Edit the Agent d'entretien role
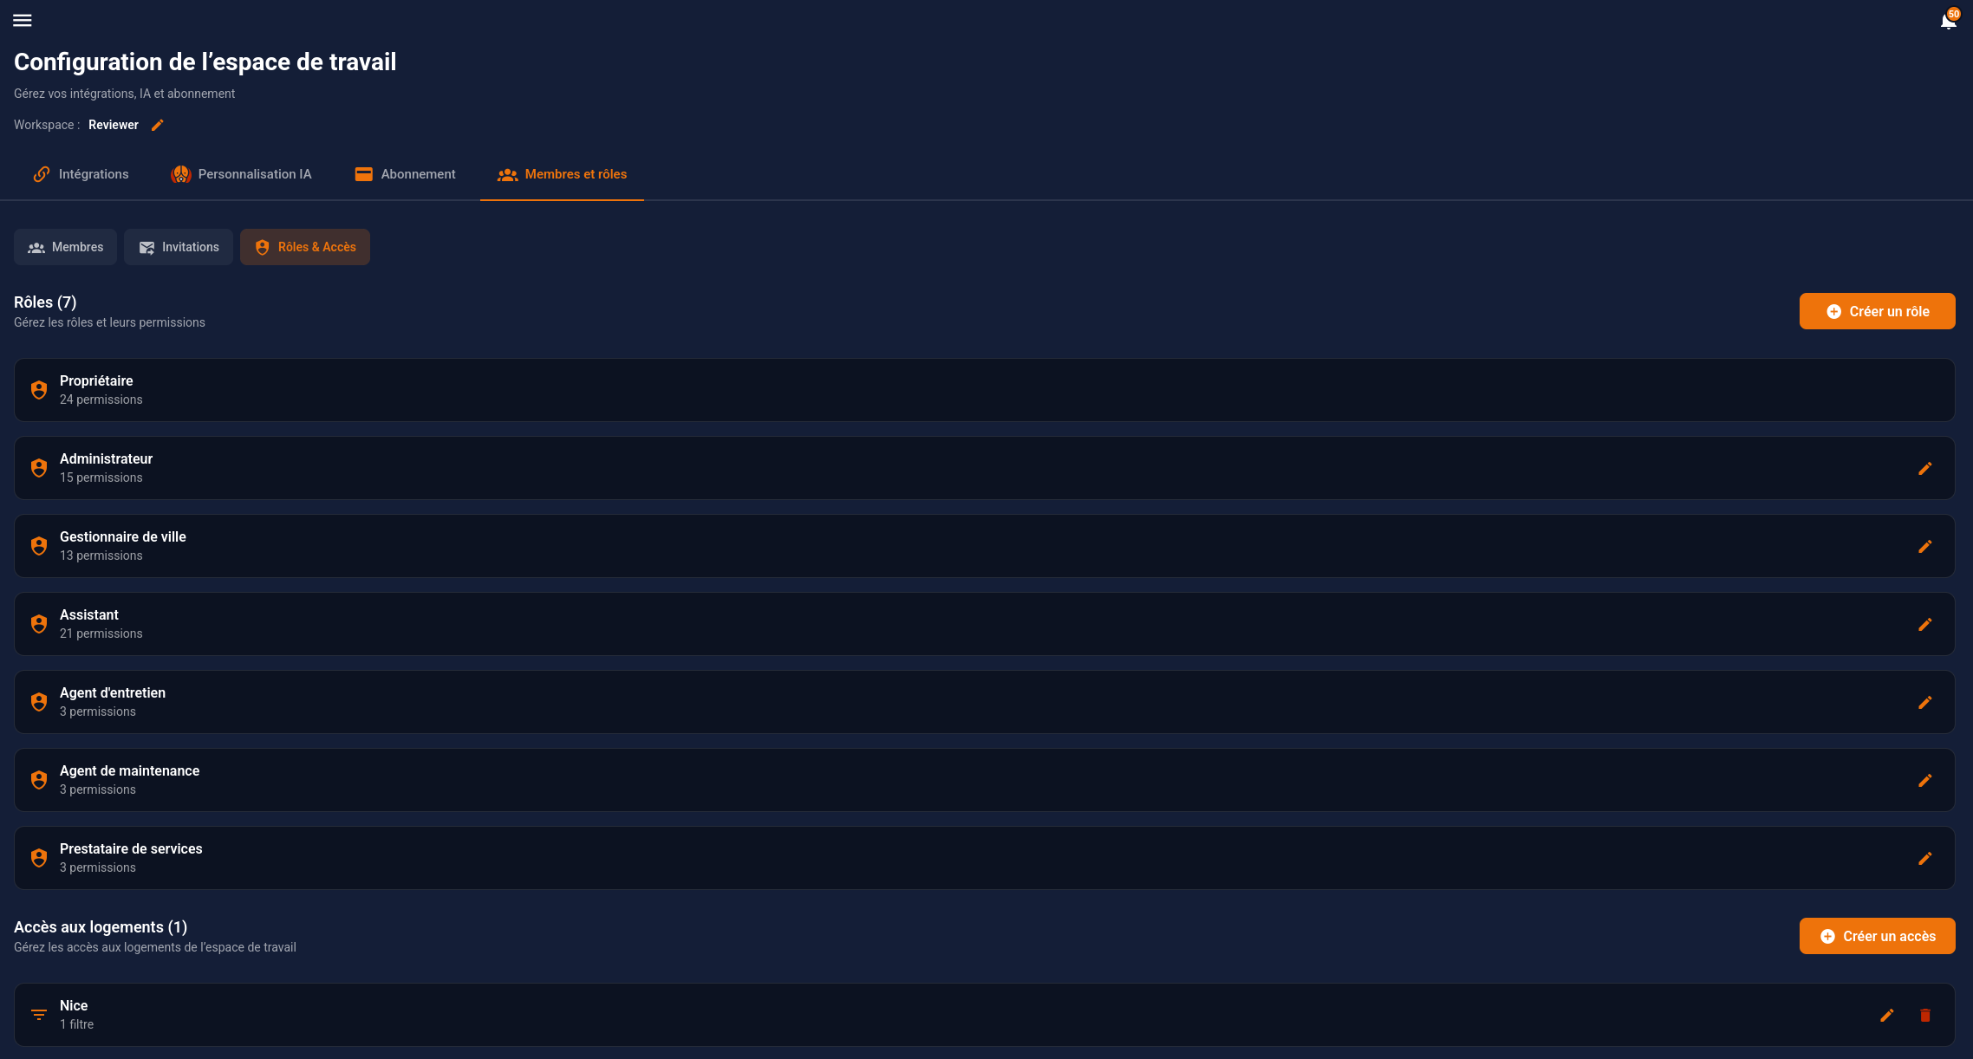 (1924, 702)
